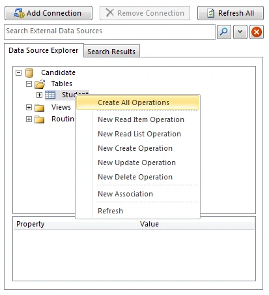Click the Refresh All button
The image size is (269, 295).
coord(231,13)
